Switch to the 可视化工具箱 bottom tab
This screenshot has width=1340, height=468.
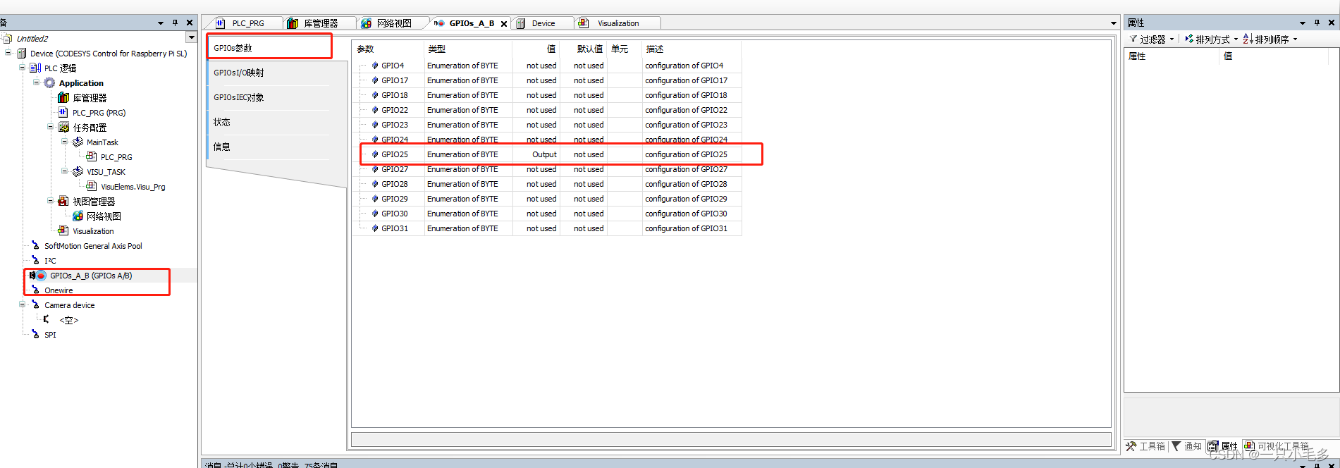(1277, 446)
